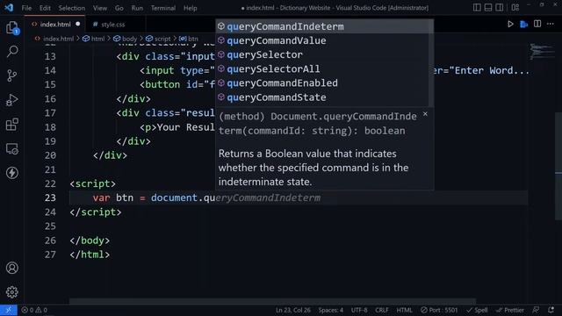This screenshot has width=562, height=316.
Task: Open the Selection menu
Action: [x=72, y=8]
